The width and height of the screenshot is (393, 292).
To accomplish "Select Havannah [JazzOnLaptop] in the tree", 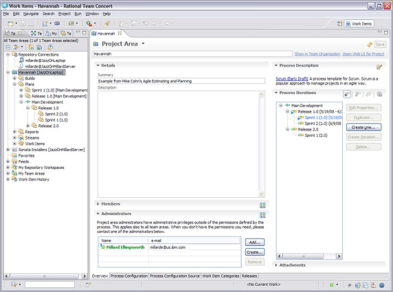I will (41, 72).
